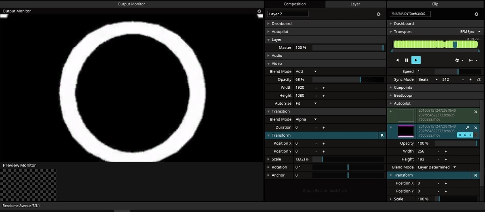Increase clip Position X with plus
The image size is (485, 212).
coord(446,183)
